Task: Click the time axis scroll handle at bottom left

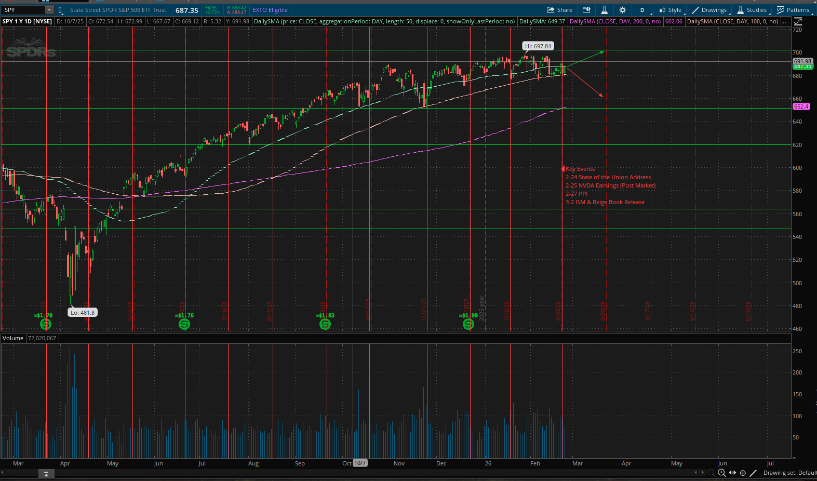Action: (x=46, y=474)
